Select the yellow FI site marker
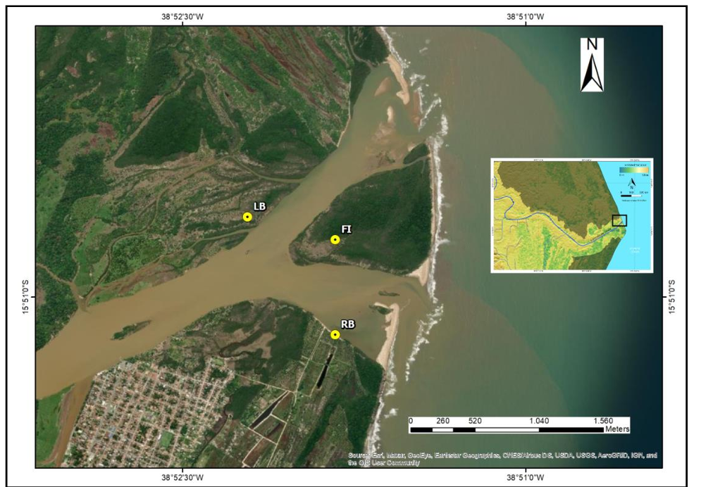Viewport: 713px width, 487px height. coord(335,240)
